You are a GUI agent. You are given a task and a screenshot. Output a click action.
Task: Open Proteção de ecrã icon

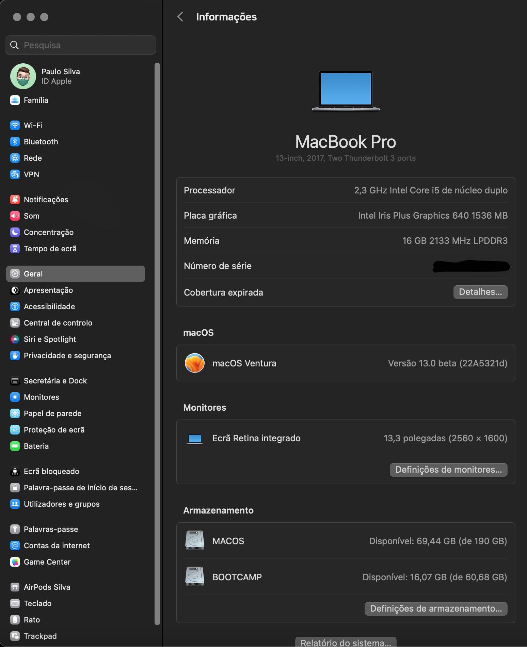pos(15,430)
